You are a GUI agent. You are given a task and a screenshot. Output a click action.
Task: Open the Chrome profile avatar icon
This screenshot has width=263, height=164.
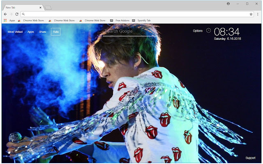228,4
